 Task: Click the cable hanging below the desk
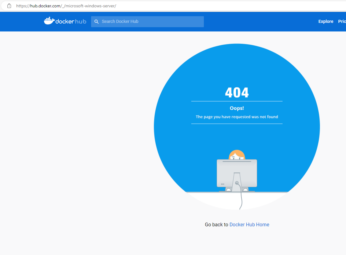[241, 202]
